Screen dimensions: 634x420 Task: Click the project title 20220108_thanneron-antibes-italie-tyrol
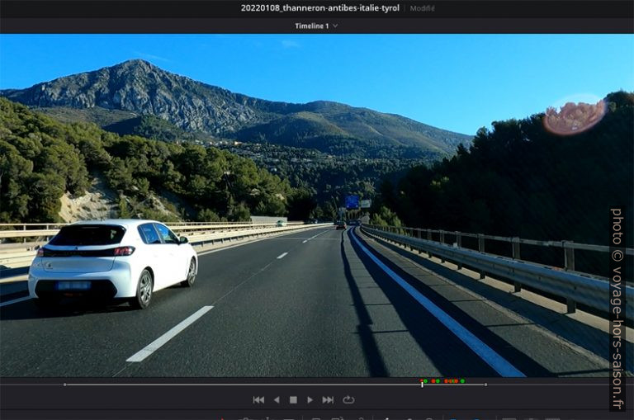point(319,8)
